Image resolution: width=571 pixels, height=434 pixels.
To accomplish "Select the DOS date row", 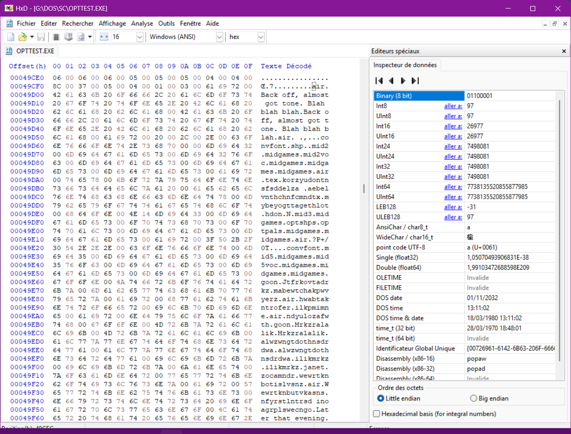I will 464,298.
